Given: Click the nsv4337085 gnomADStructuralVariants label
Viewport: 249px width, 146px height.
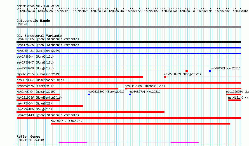Looking at the screenshot, I should coord(48,39).
